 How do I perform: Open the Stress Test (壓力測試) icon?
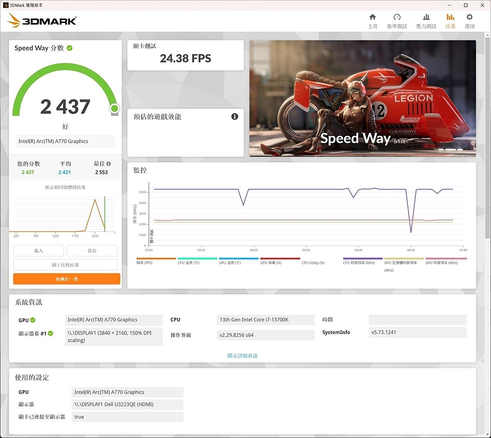(426, 21)
